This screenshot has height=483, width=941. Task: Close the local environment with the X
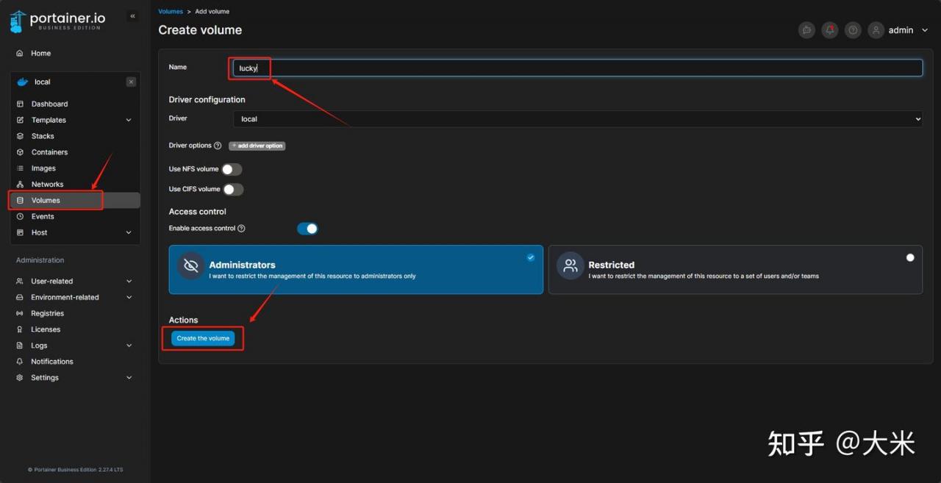[x=131, y=82]
